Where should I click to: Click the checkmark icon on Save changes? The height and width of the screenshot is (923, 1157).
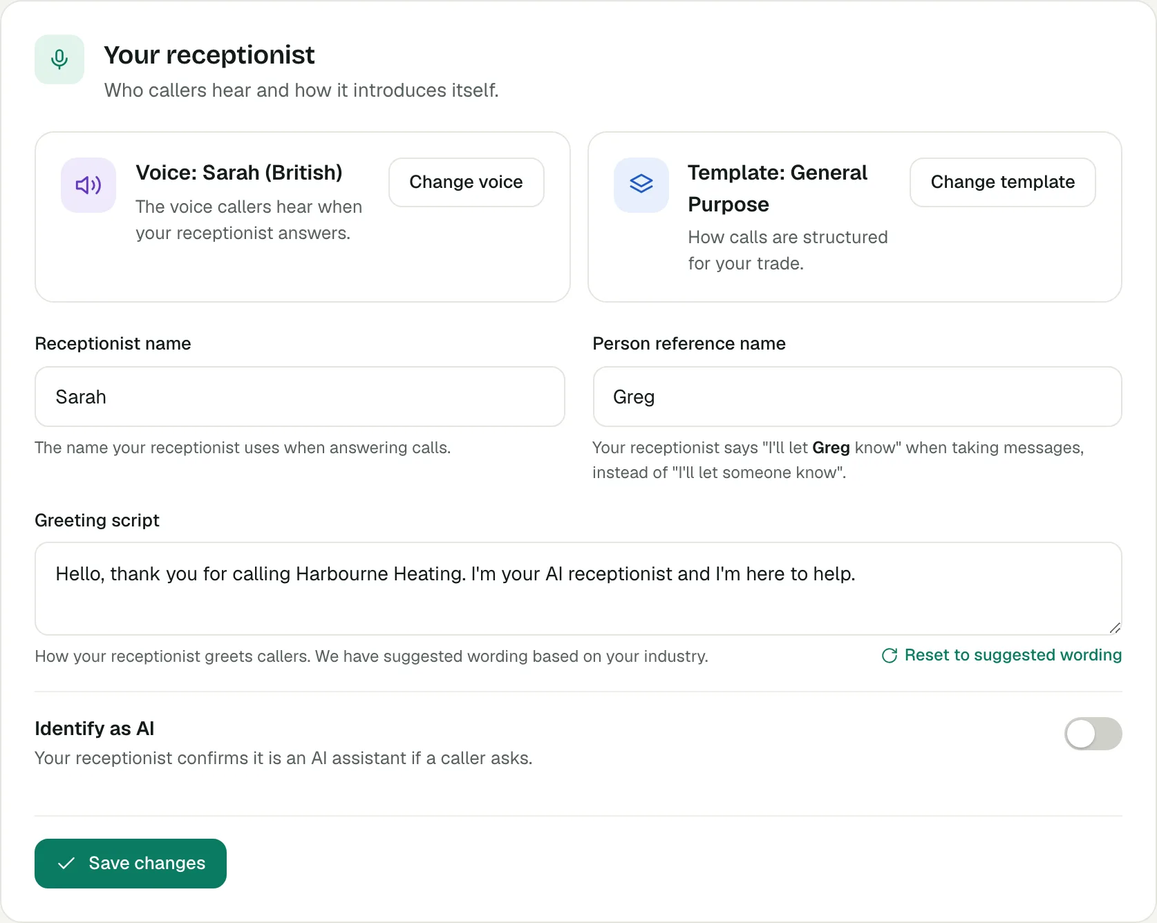point(66,864)
